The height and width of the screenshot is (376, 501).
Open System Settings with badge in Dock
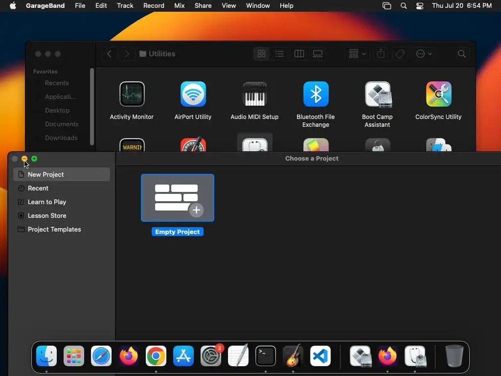tap(211, 356)
